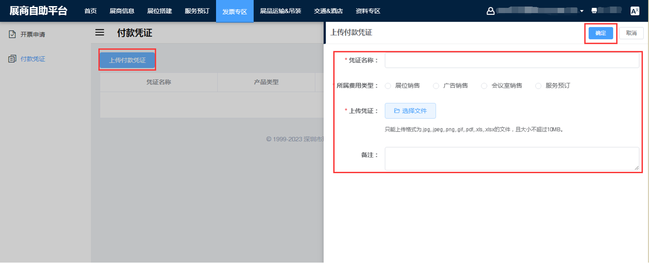
Task: Click the 付款凭证 icon in sidebar
Action: coord(12,59)
